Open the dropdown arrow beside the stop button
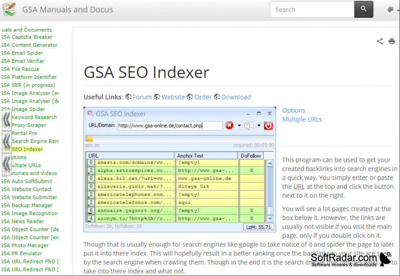The image size is (400, 276). pos(239,126)
